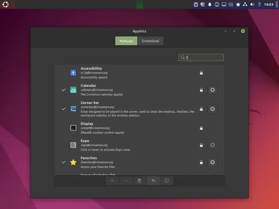This screenshot has width=279, height=209.
Task: Click "Click or hover to activate Expo view"
Action: (105, 150)
